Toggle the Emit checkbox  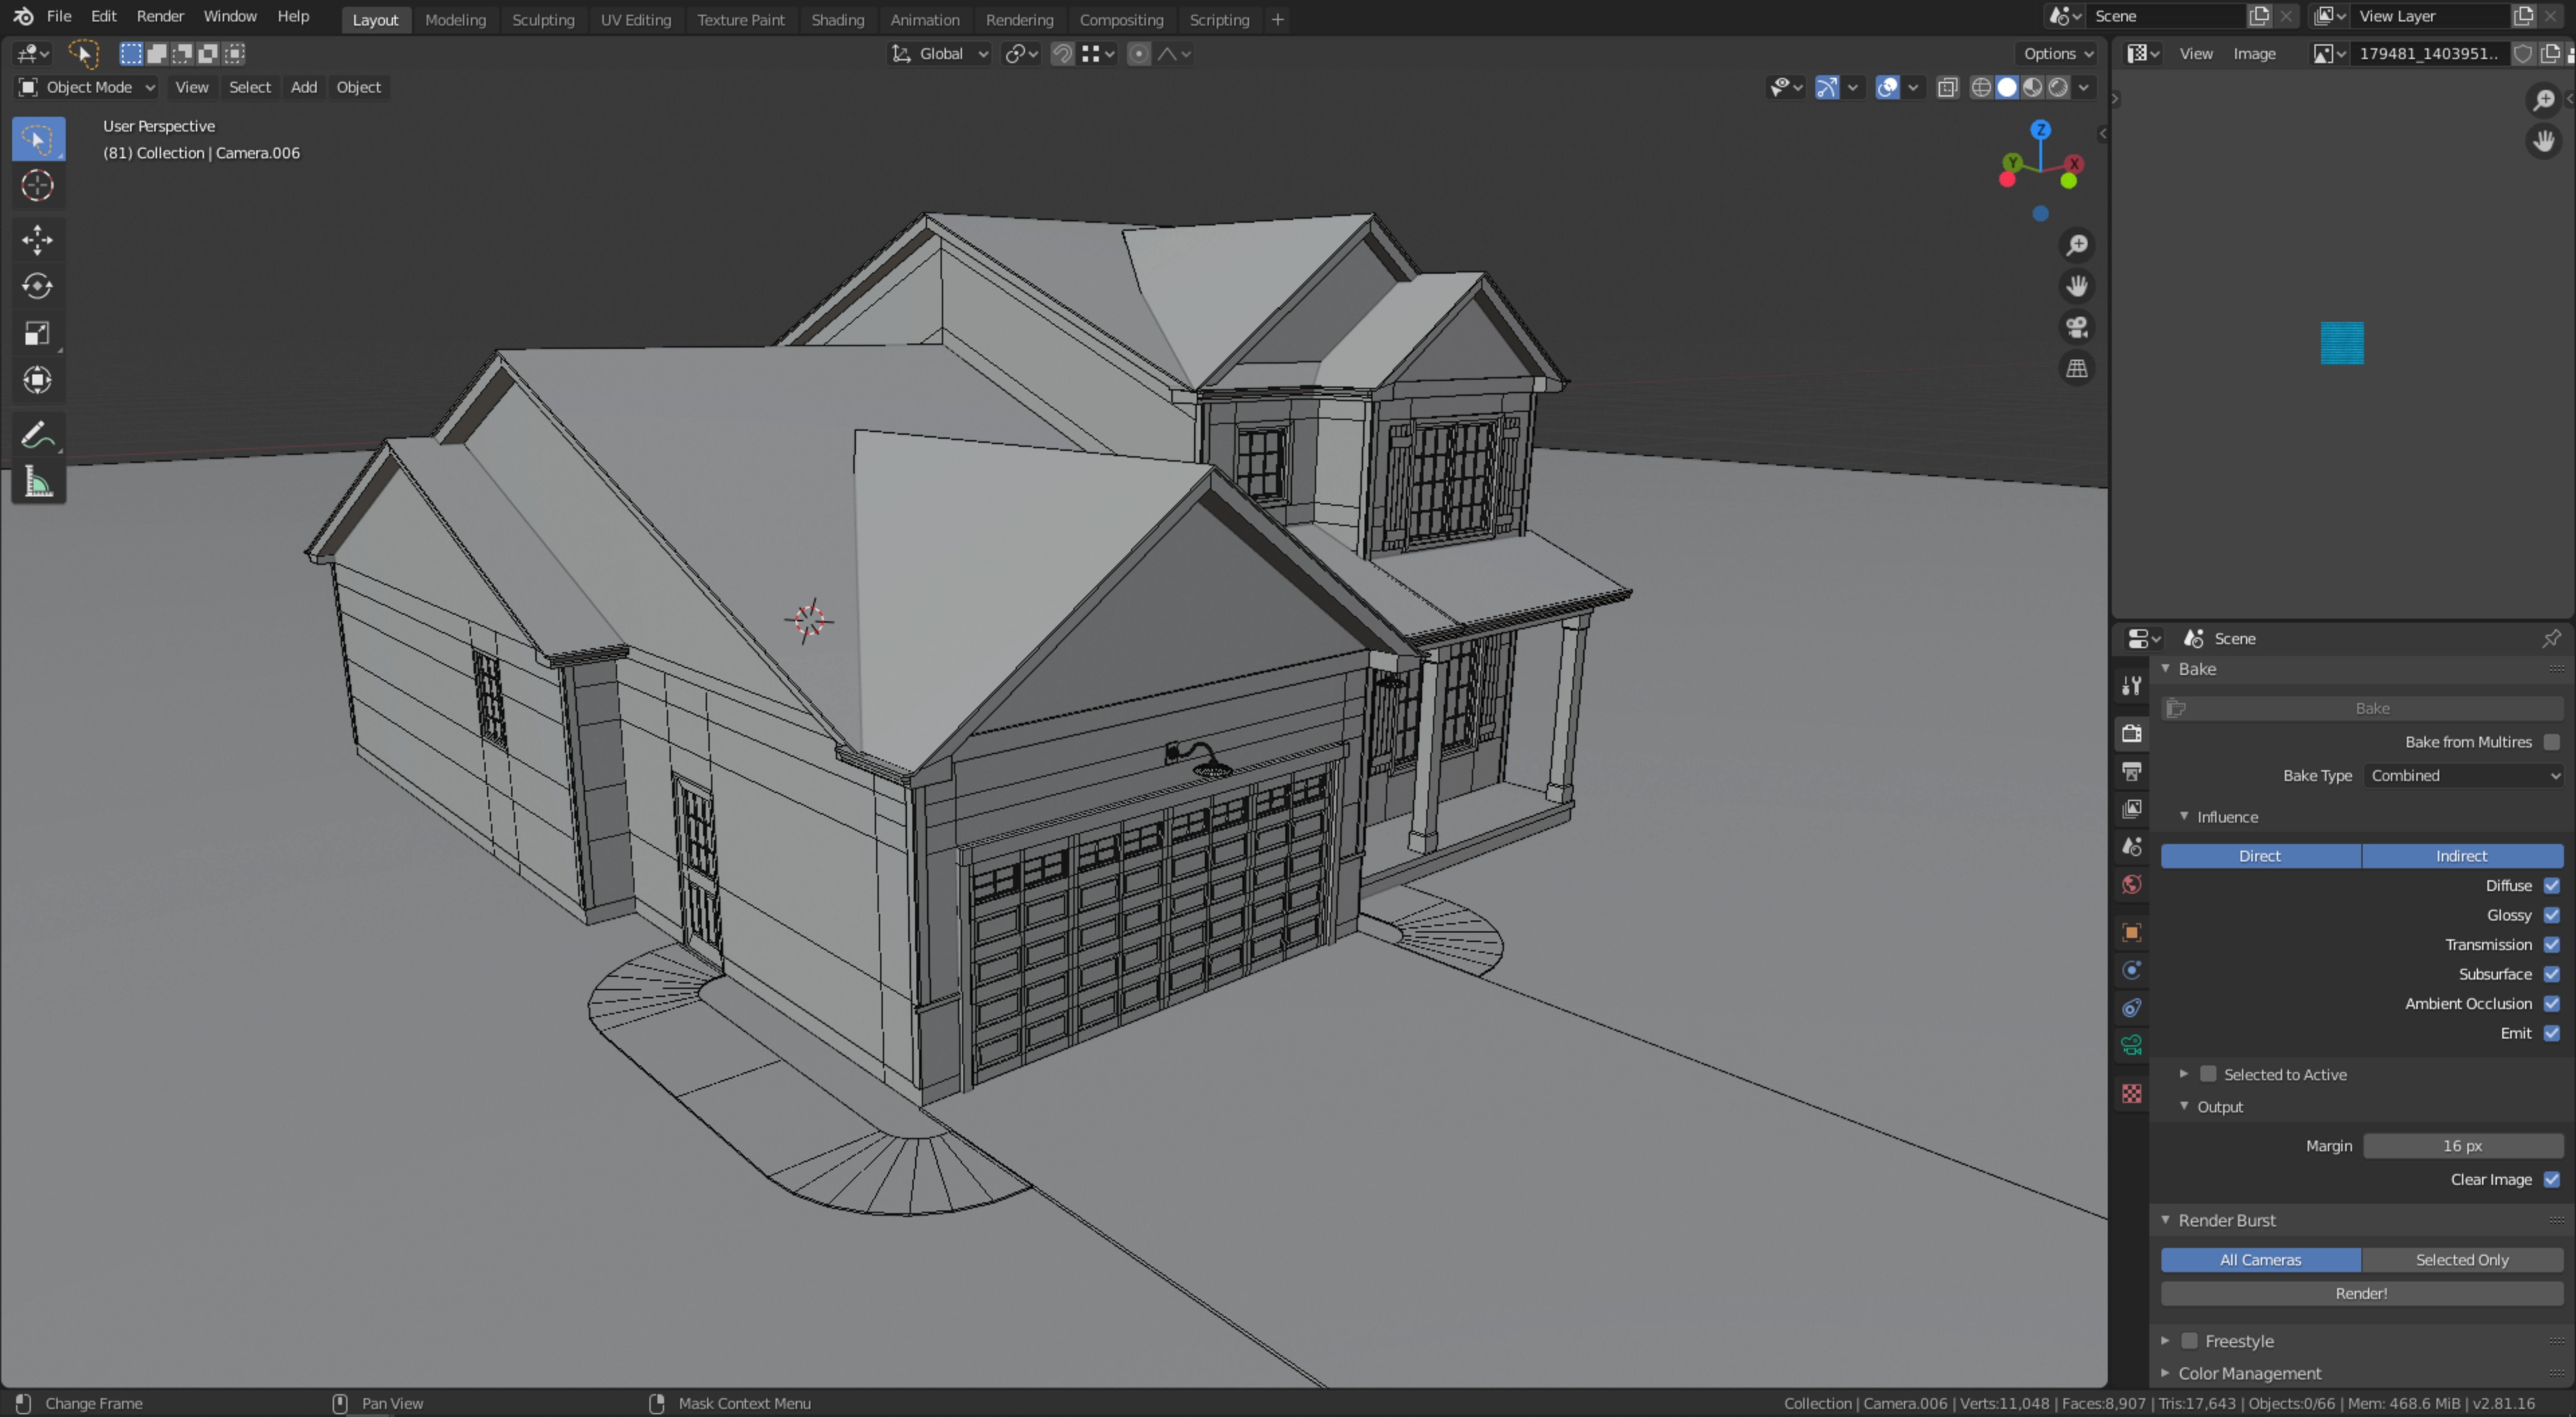tap(2552, 1033)
